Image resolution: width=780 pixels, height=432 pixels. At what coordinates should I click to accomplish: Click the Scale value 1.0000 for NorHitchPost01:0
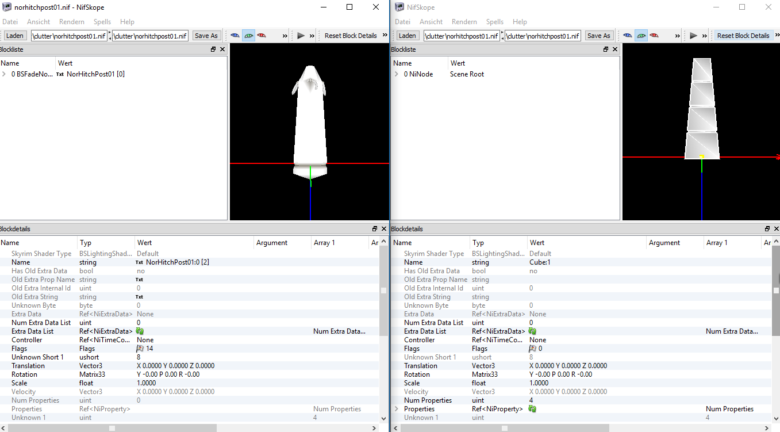[x=146, y=383]
